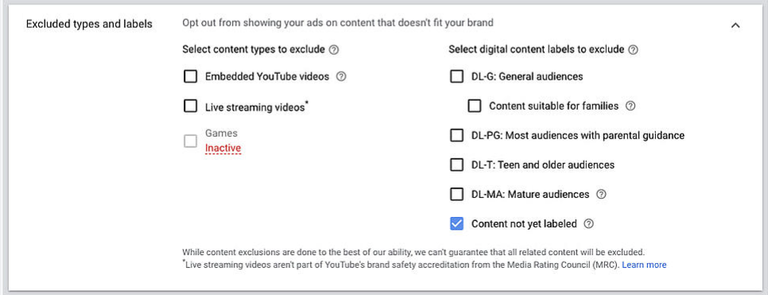The height and width of the screenshot is (295, 768).
Task: Click help icon next to Embedded YouTube videos
Action: pos(341,76)
